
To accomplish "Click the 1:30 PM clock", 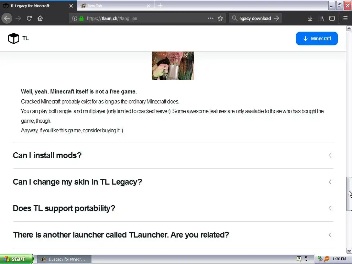I will point(339,259).
